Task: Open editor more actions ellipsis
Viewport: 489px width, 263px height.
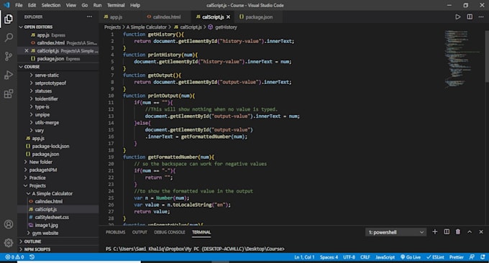Action: click(x=481, y=17)
